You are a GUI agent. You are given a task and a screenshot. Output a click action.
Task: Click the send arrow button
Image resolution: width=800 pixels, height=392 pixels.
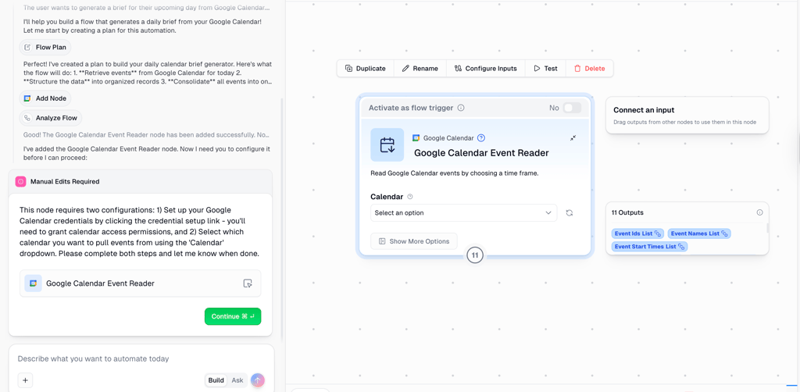coord(258,380)
